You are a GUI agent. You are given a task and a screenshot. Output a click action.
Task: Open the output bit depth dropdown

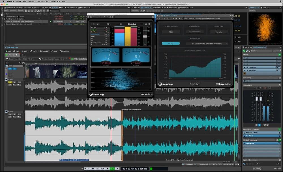click(x=171, y=32)
